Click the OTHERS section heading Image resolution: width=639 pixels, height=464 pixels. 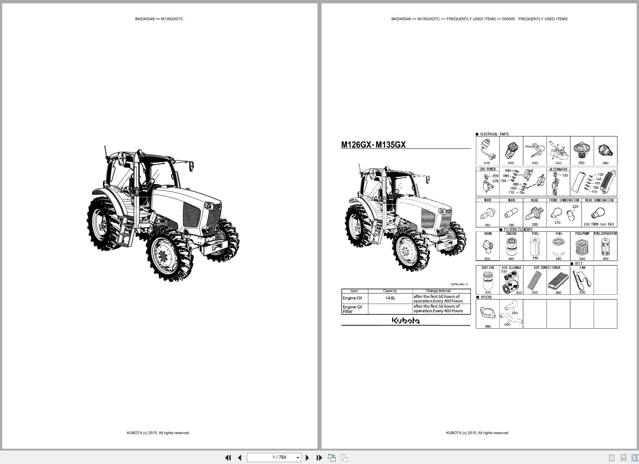[x=486, y=297]
